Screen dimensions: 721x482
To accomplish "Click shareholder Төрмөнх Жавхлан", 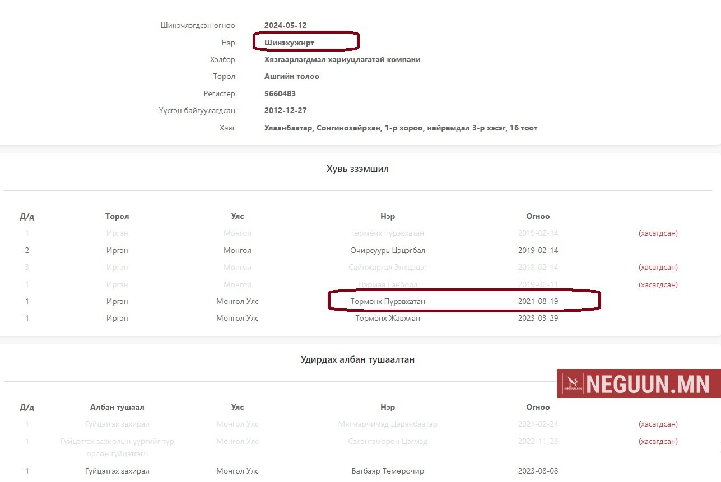I will click(388, 318).
